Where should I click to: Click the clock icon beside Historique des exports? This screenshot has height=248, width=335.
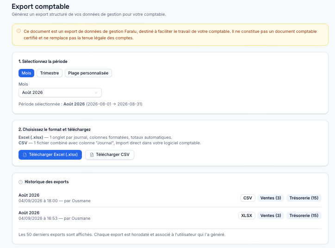tap(20, 182)
